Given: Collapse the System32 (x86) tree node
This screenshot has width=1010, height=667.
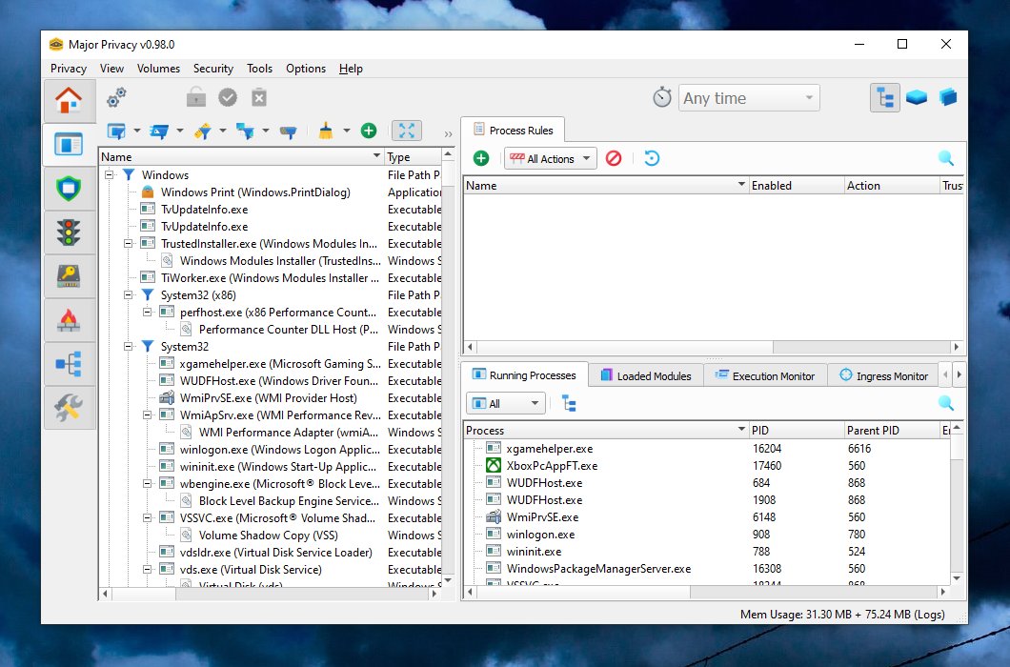Looking at the screenshot, I should [129, 295].
